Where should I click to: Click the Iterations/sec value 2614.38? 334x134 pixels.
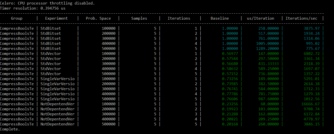tap(312, 84)
